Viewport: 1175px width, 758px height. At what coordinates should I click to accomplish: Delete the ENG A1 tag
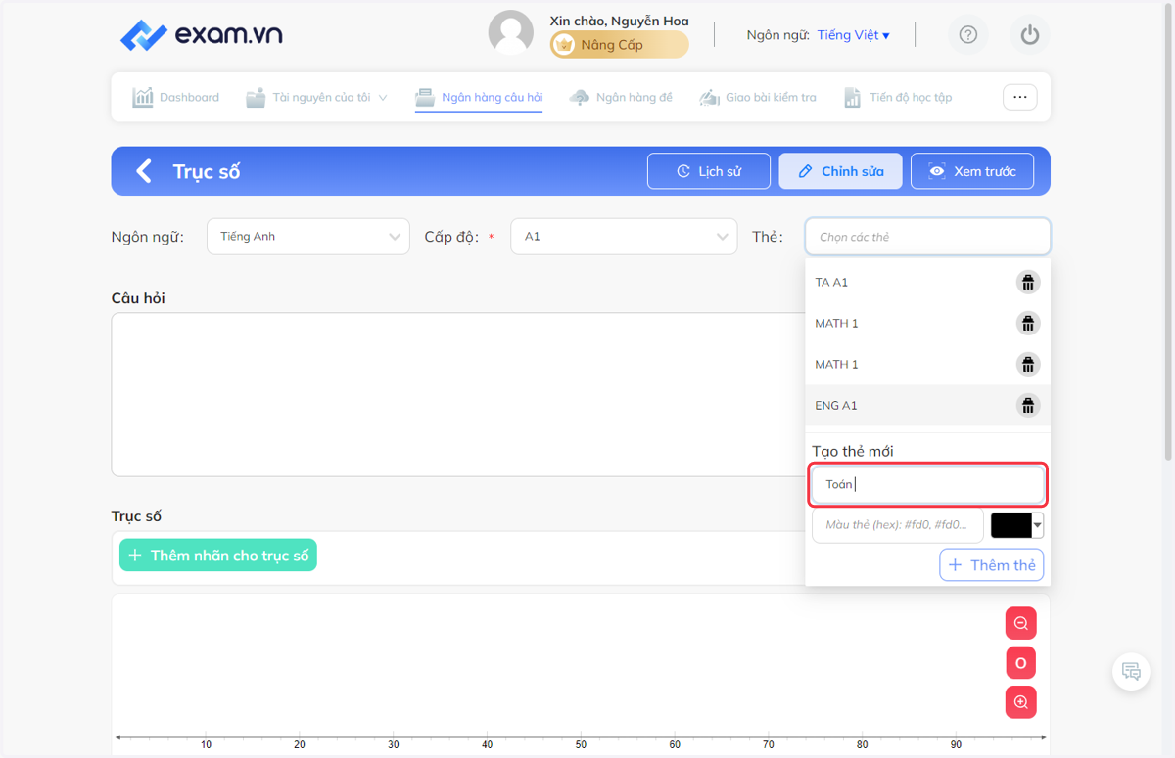tap(1027, 405)
